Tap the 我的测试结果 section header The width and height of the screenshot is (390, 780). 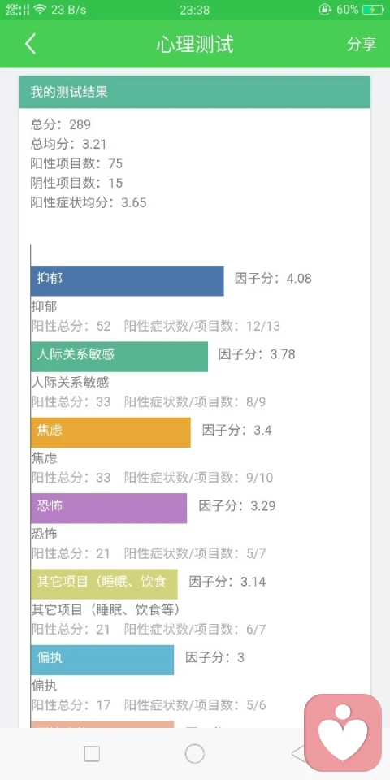point(195,92)
